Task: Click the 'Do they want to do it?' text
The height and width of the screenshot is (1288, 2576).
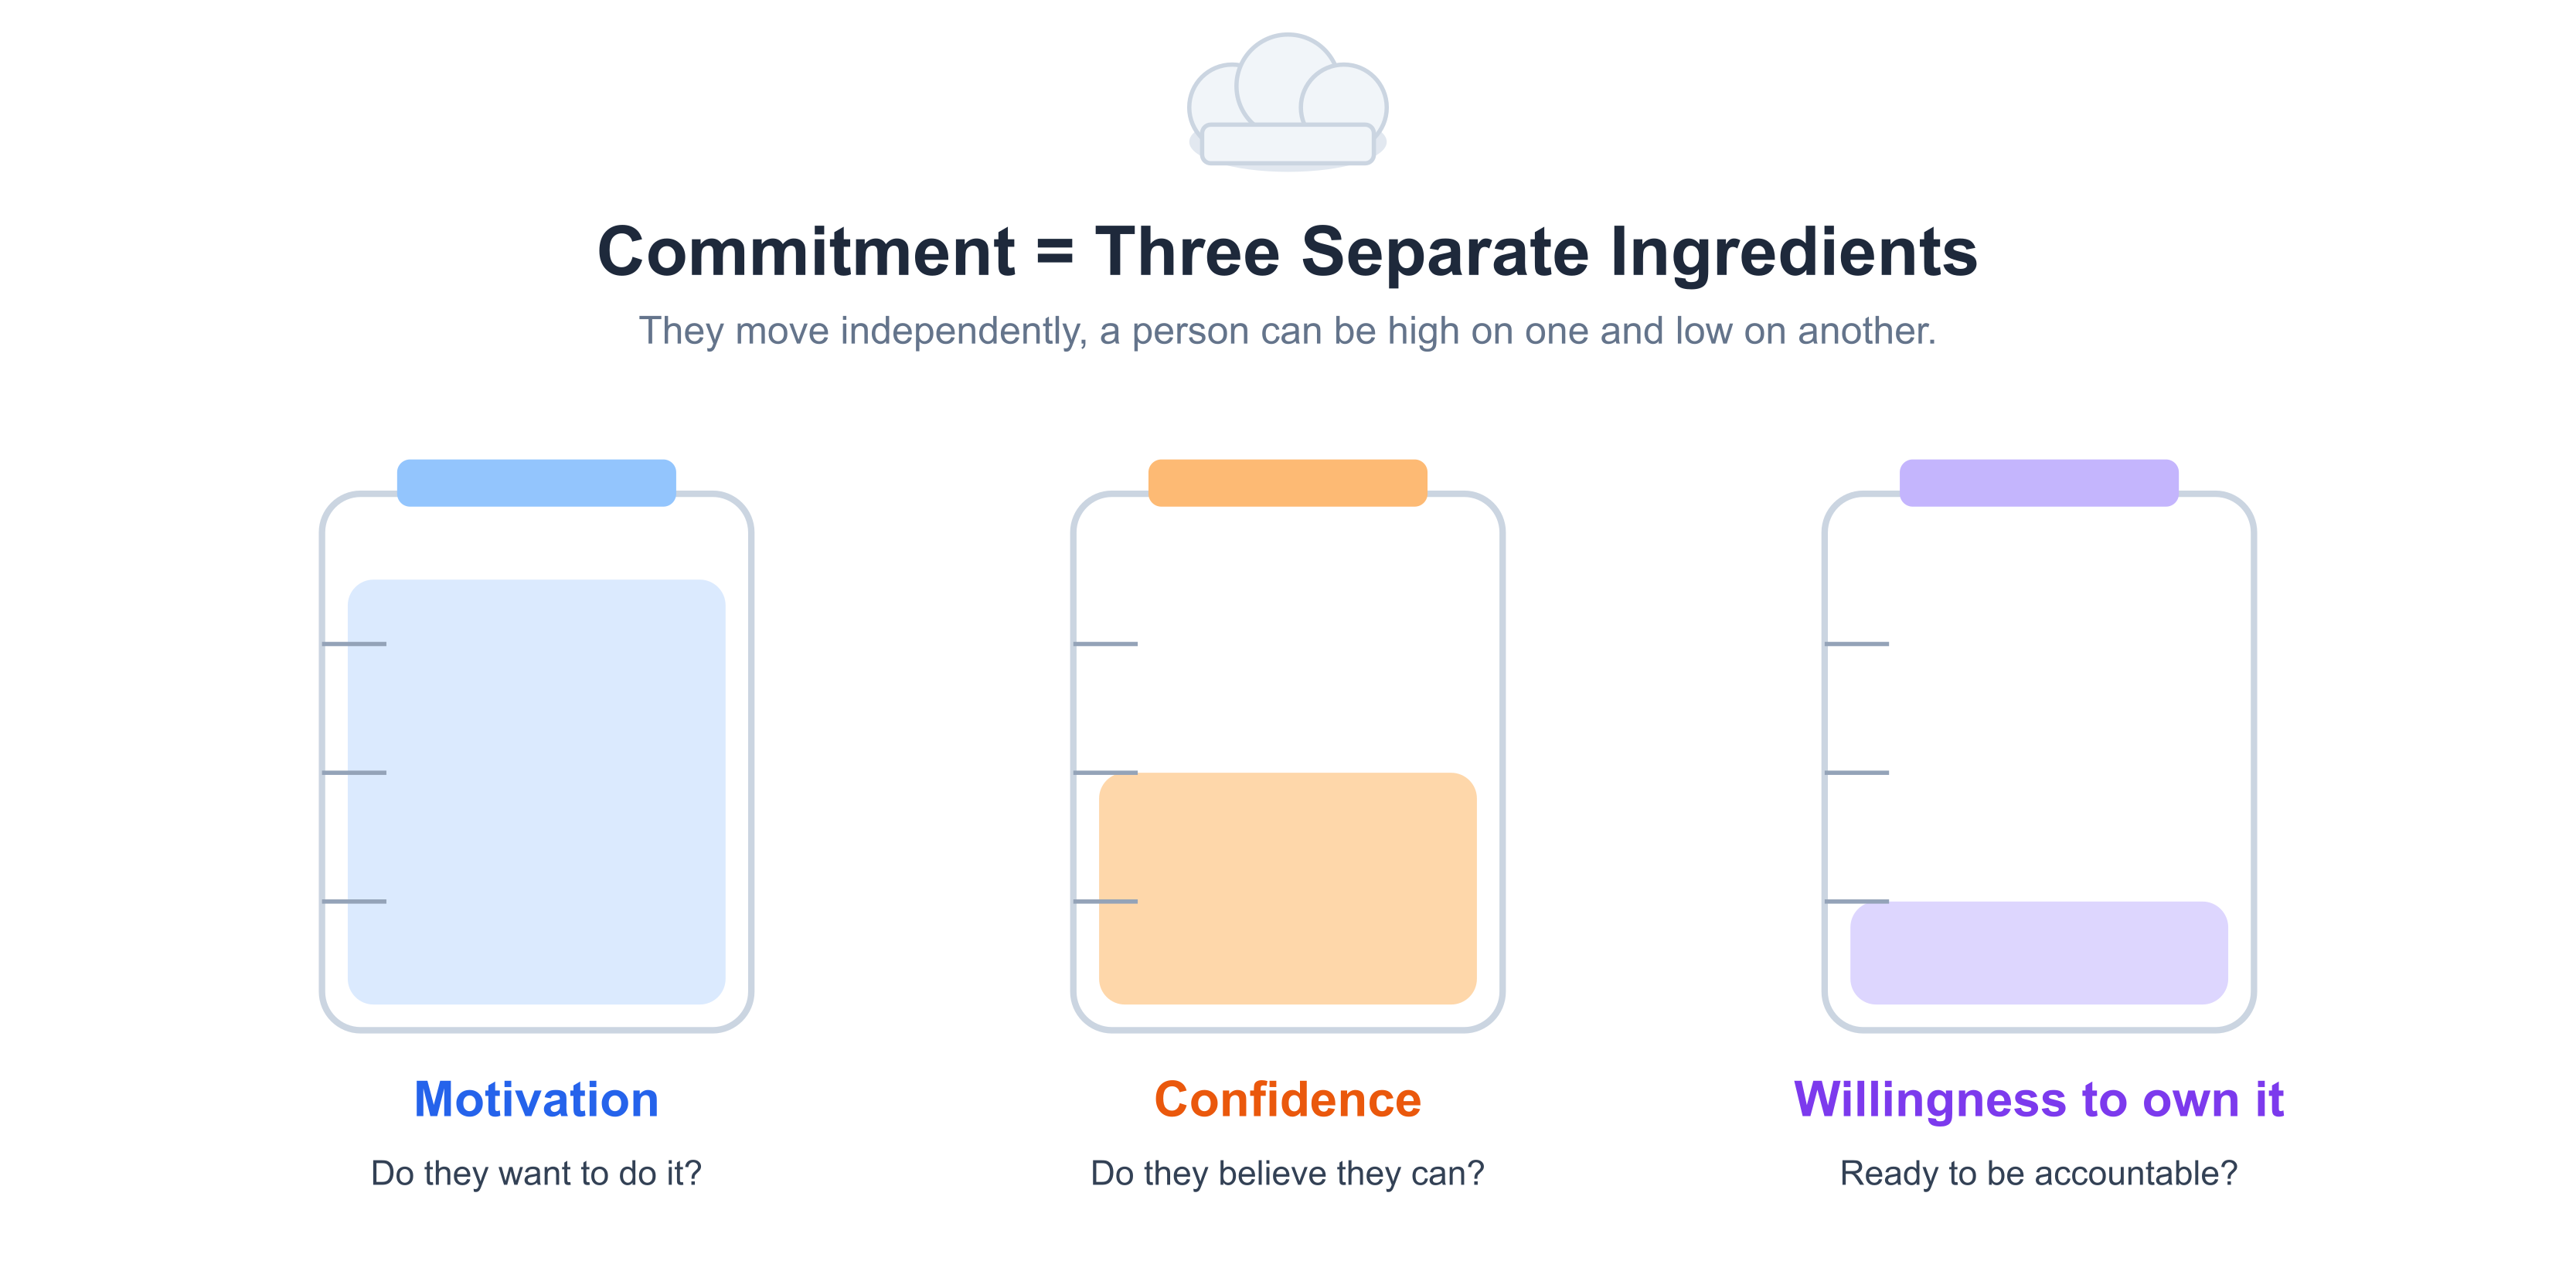Action: click(536, 1173)
